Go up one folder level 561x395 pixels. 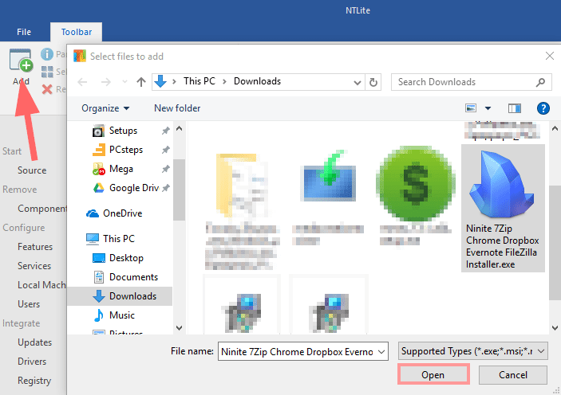pos(141,82)
